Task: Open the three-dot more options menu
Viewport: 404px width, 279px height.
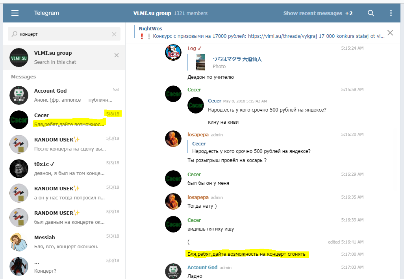Action: (391, 13)
